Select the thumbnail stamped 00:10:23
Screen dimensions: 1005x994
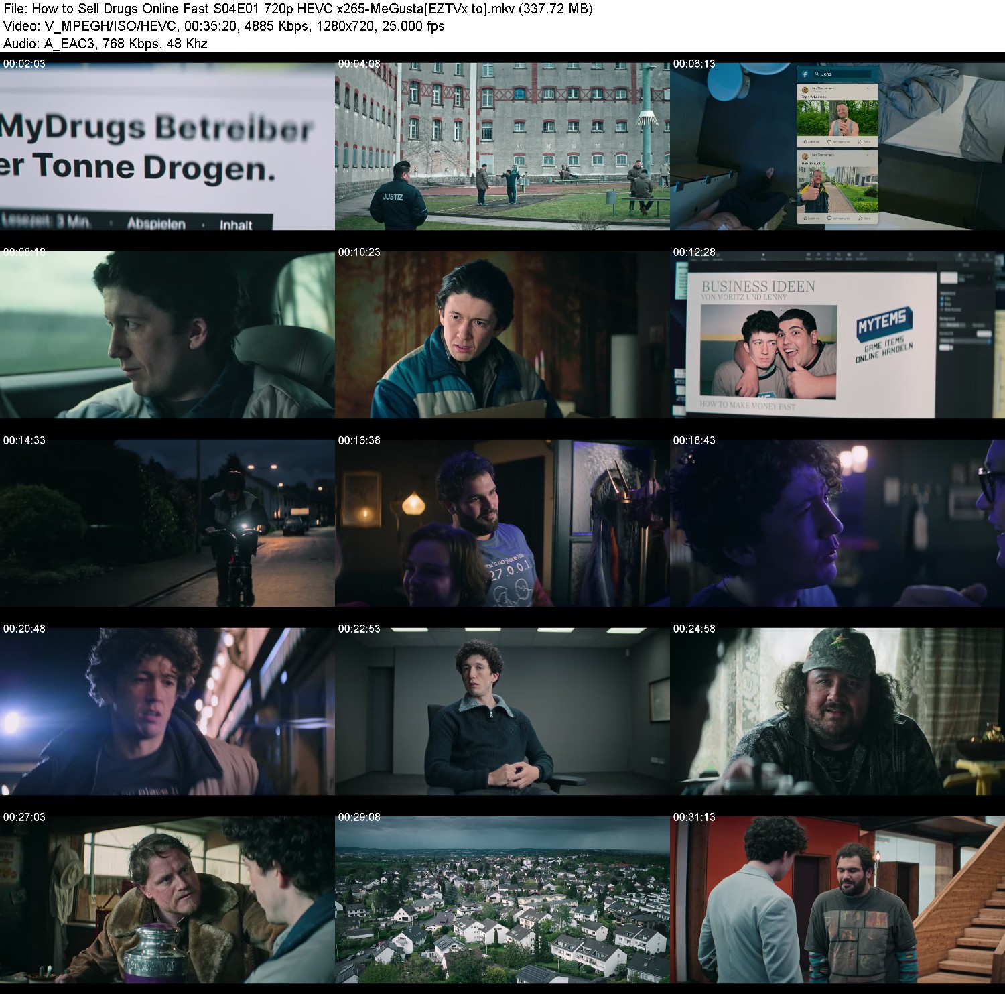(503, 334)
